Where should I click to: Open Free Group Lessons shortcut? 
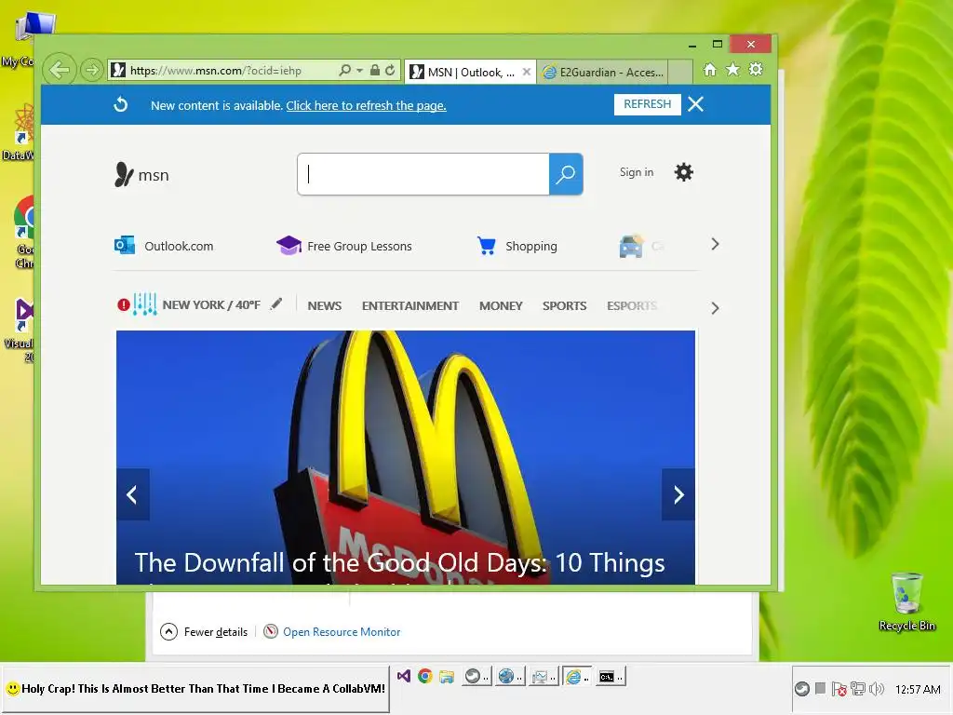click(344, 246)
